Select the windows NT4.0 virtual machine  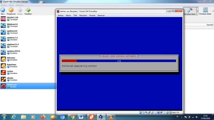[x=28, y=52]
